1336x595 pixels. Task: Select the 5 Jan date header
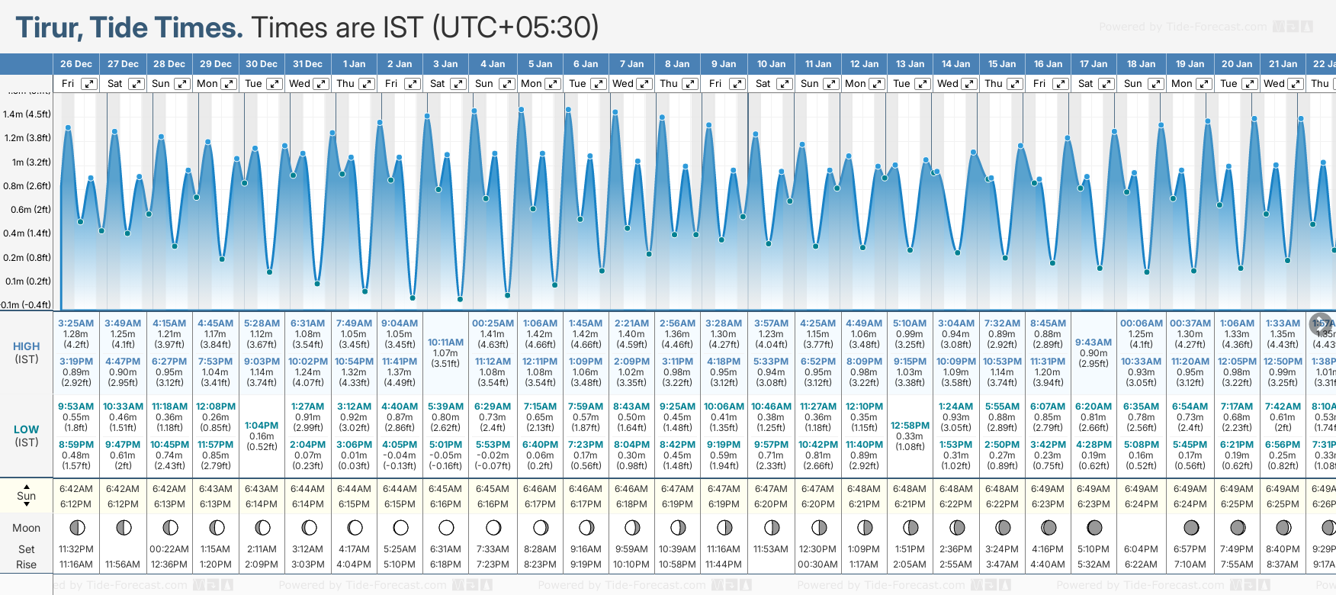[540, 64]
